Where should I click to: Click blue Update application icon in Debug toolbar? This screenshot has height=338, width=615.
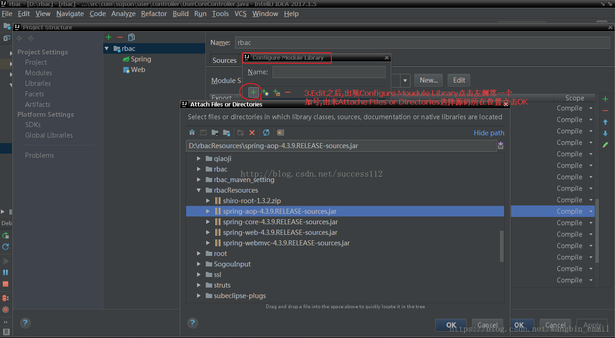pyautogui.click(x=5, y=247)
